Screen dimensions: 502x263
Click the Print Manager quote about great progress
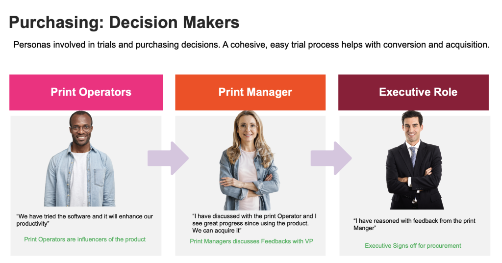click(254, 223)
